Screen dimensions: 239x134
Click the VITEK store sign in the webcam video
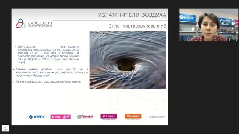click(x=187, y=17)
